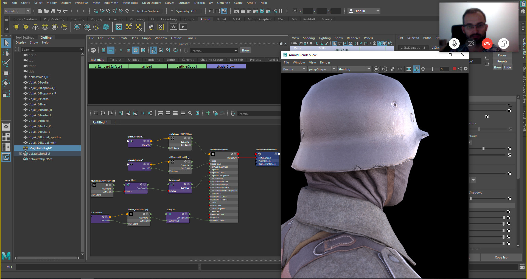Create an Arnold stand-in from the shelf

coord(77,27)
